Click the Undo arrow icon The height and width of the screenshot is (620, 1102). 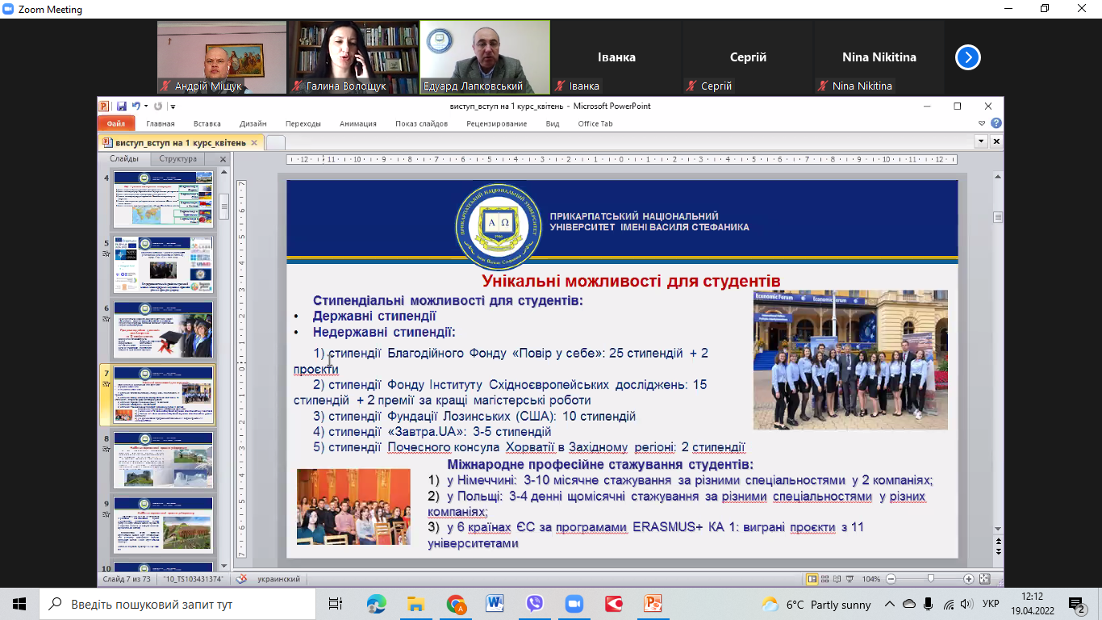tap(136, 106)
